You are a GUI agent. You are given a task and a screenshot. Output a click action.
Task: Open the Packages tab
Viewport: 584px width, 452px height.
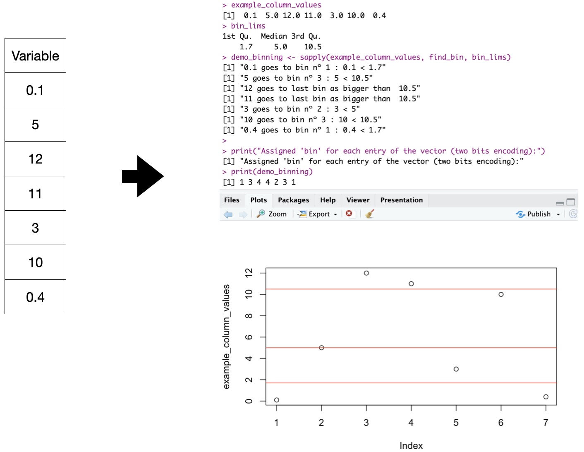click(293, 200)
